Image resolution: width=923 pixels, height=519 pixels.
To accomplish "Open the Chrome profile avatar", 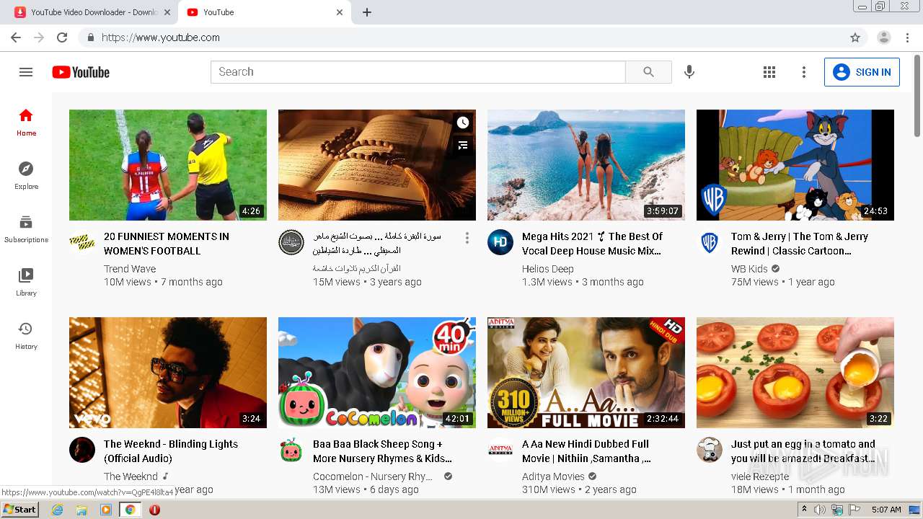I will pos(884,37).
